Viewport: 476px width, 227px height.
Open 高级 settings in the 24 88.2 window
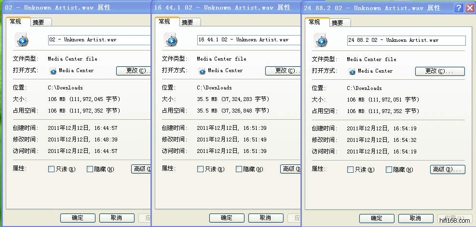coord(447,169)
